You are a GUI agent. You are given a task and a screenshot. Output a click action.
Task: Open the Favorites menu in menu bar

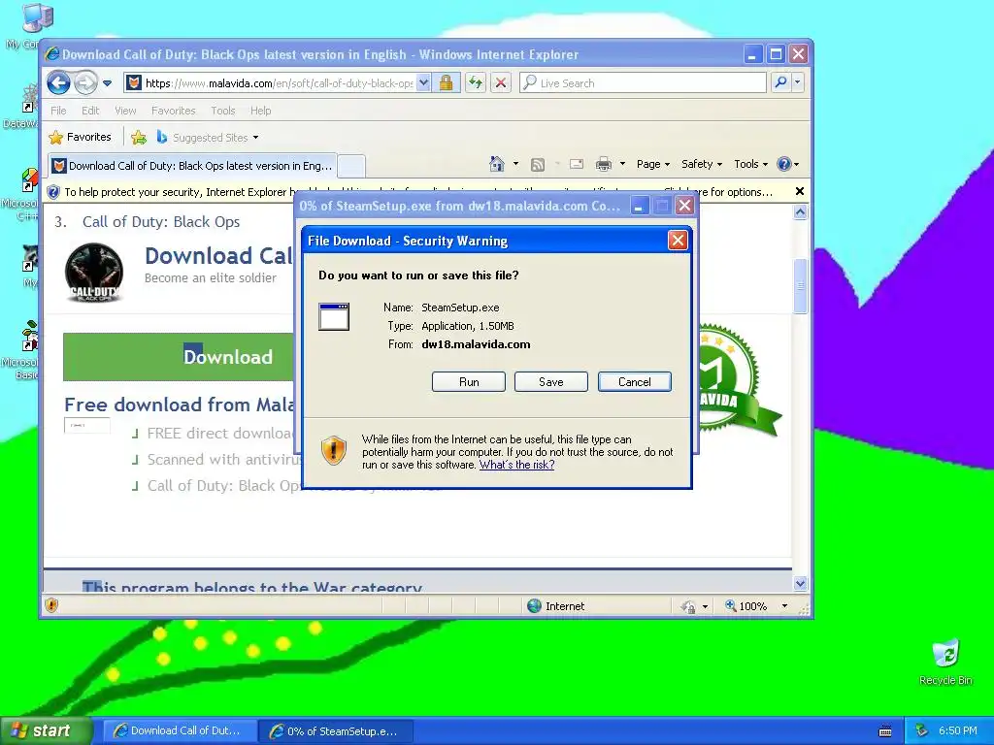[173, 111]
